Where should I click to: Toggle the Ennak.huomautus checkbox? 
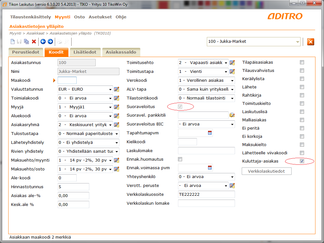pos(180,159)
